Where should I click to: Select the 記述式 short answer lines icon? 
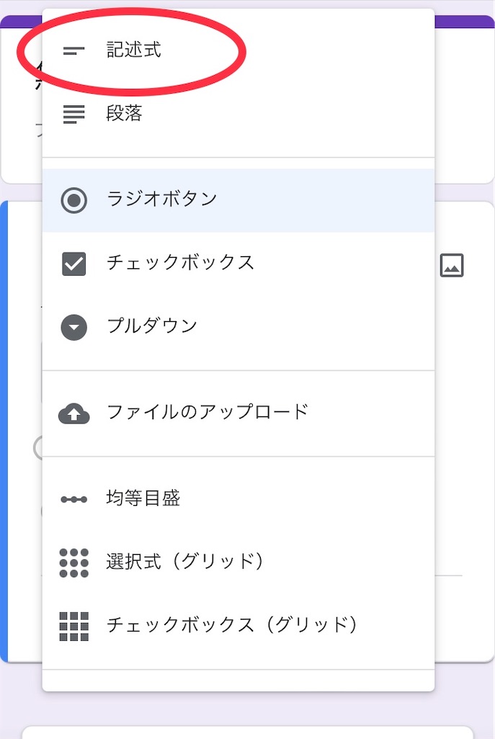[x=73, y=51]
